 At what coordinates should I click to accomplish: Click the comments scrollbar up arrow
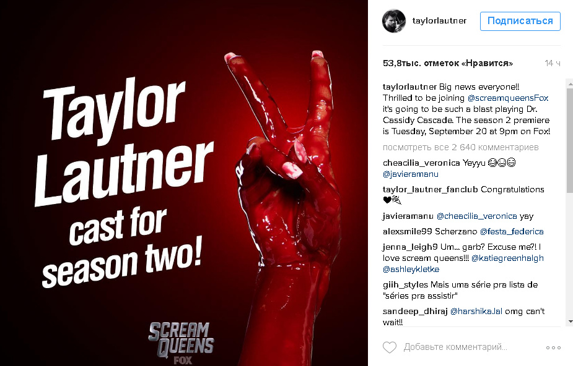(570, 83)
